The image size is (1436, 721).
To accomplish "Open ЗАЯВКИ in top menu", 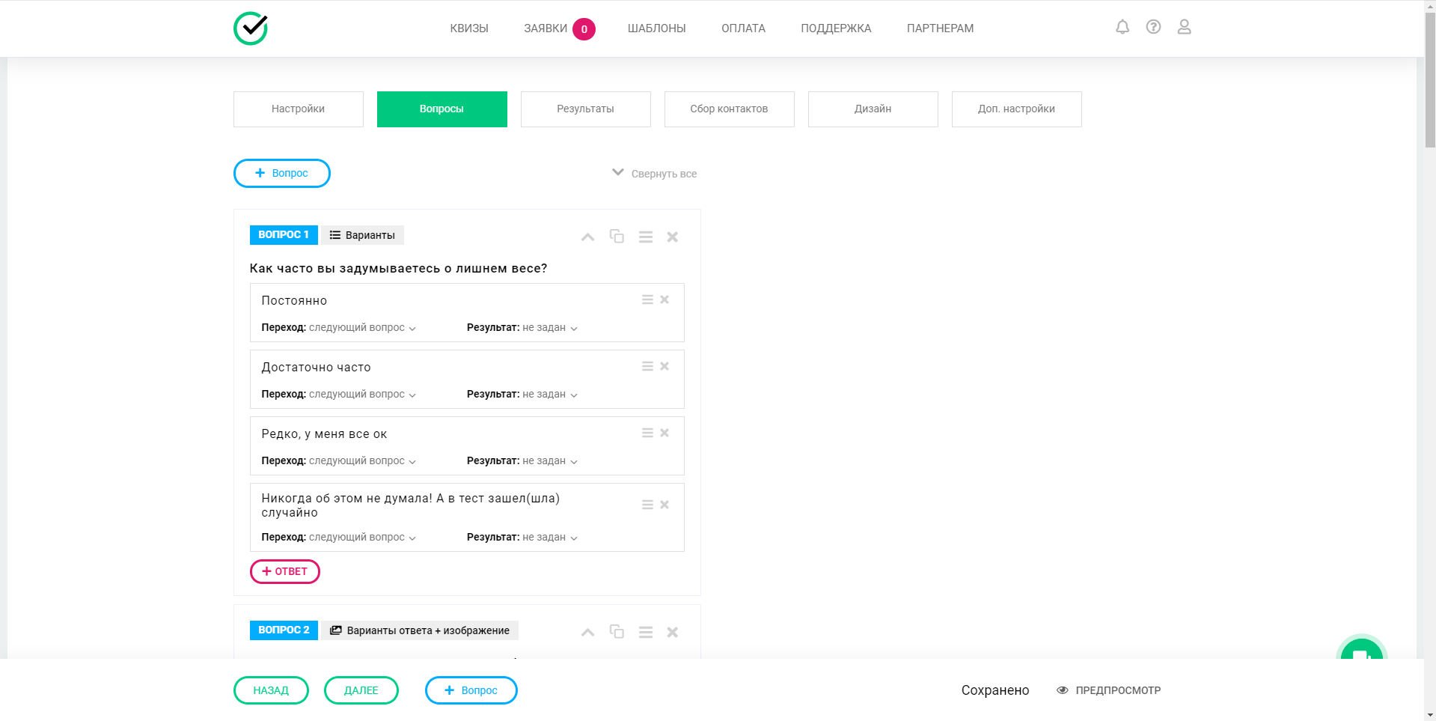I will point(546,28).
